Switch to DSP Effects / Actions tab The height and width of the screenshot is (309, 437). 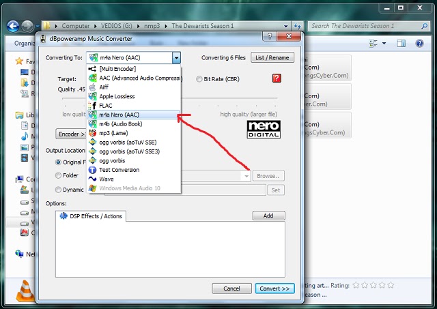[91, 216]
